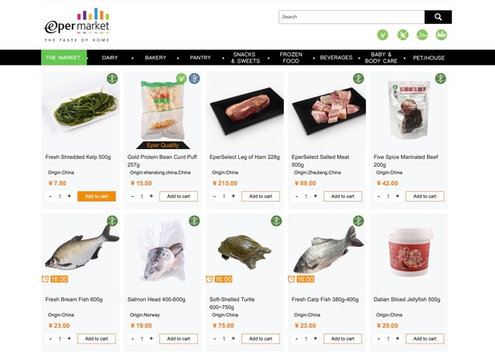Select the green vegetarian V filter icon
Viewport: 495px width, 356px height.
383,35
